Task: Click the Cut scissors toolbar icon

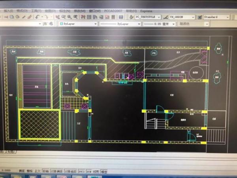Action: pos(6,17)
